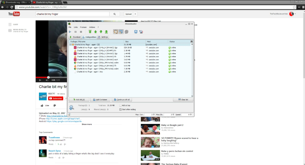Expand description with Show more

coord(87,124)
